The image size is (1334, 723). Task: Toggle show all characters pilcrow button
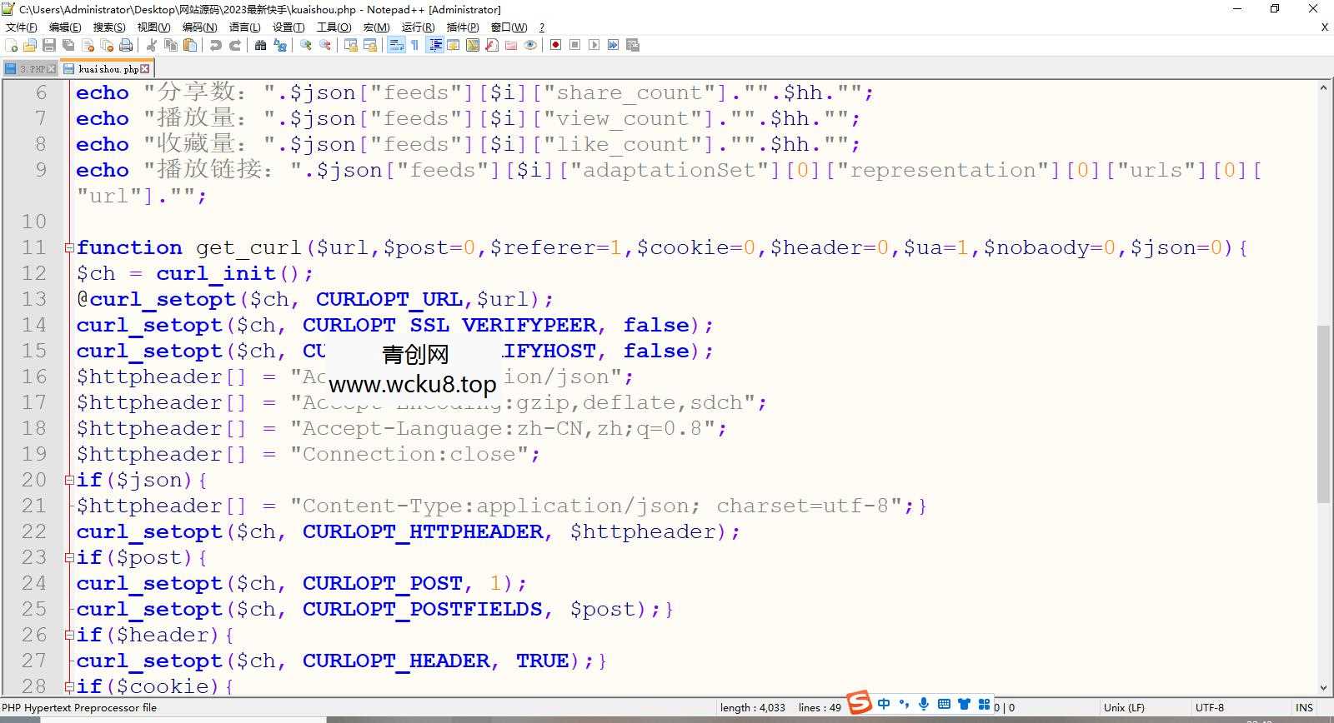click(x=414, y=45)
